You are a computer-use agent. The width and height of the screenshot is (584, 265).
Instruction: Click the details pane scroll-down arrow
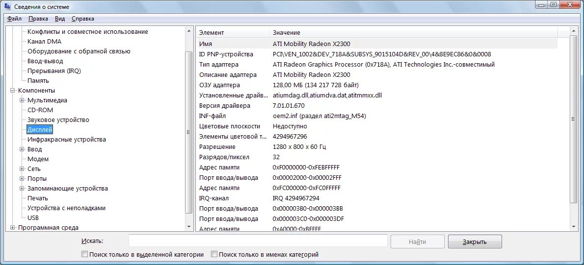point(574,226)
